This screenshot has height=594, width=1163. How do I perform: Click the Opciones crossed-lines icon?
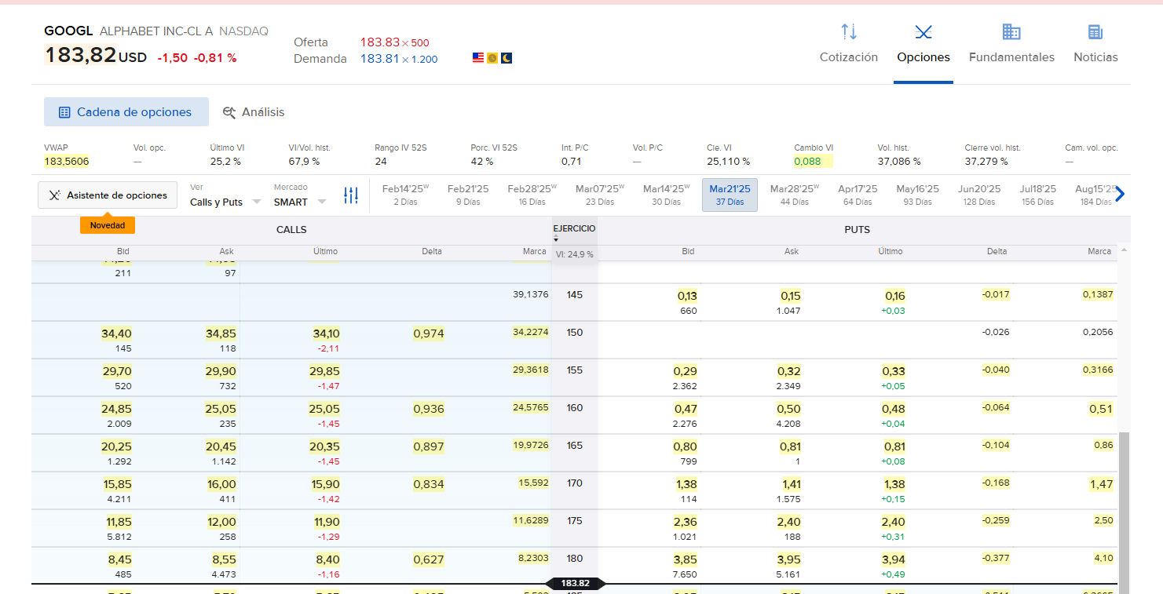point(923,31)
